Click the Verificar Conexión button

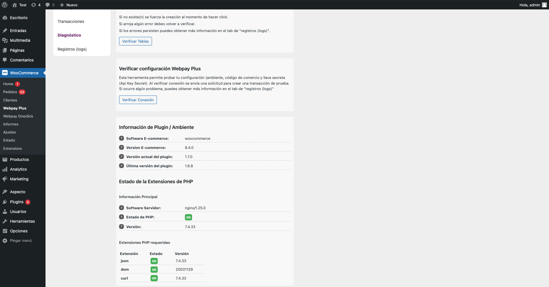point(138,100)
